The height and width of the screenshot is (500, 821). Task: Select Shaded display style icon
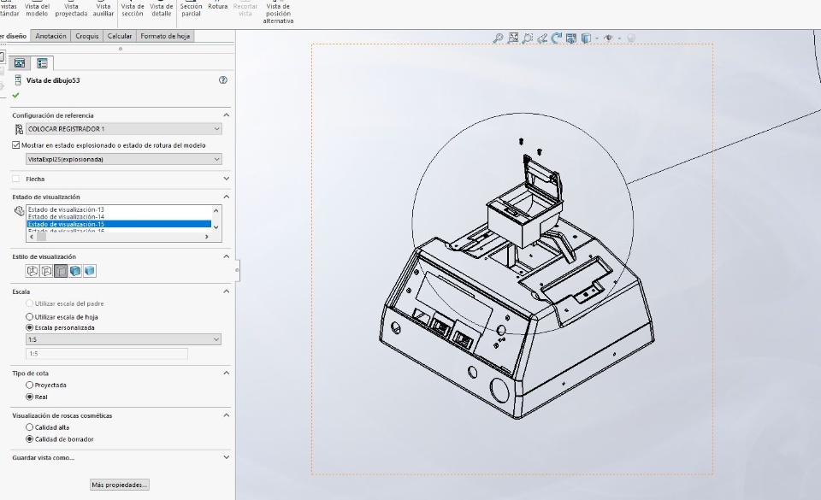pos(90,271)
